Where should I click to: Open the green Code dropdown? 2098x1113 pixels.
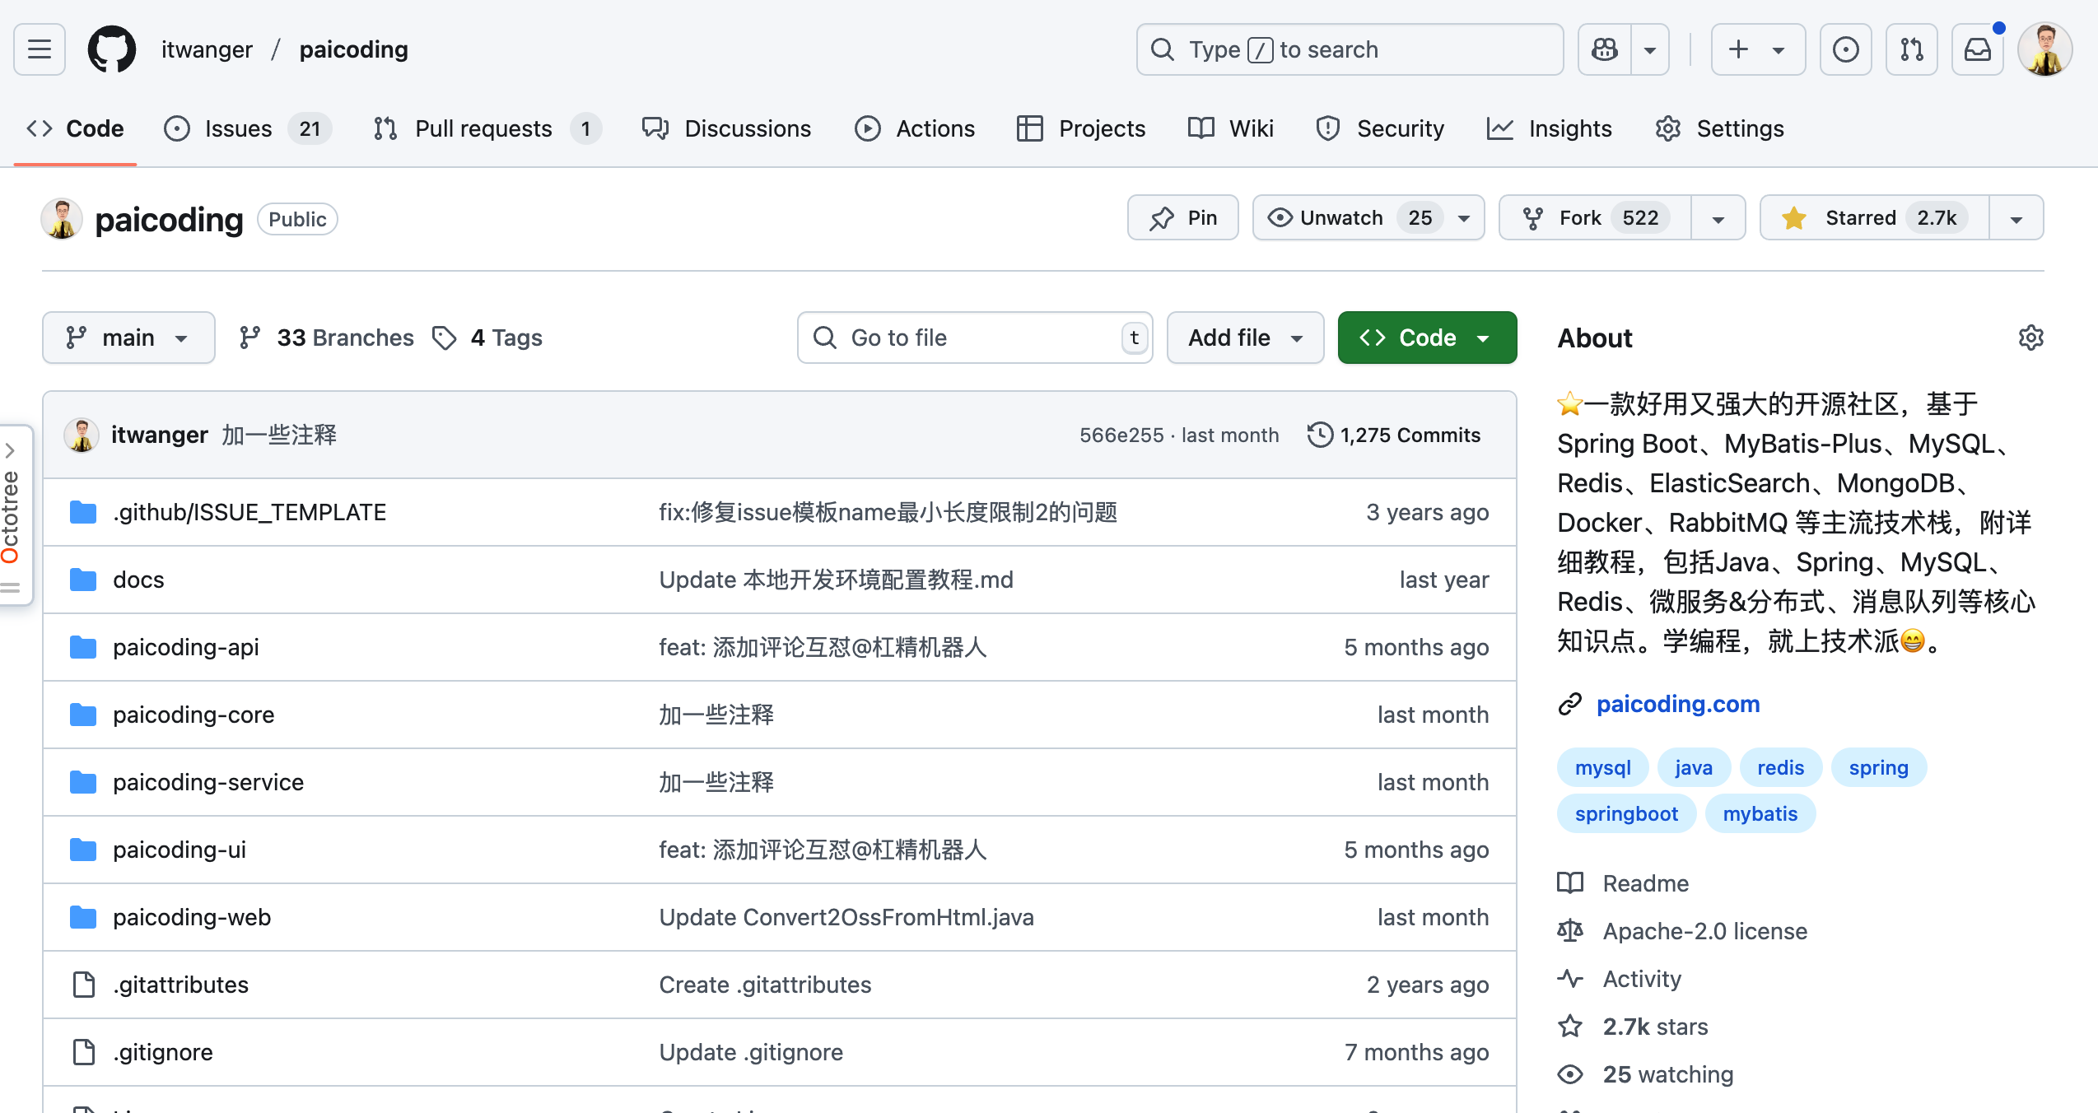pyautogui.click(x=1426, y=338)
